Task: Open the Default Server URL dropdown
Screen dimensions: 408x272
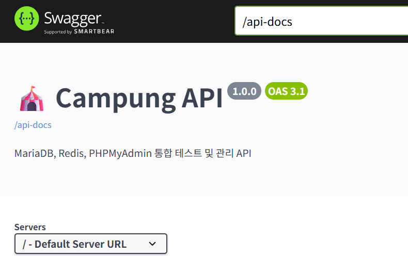Action: click(x=91, y=244)
